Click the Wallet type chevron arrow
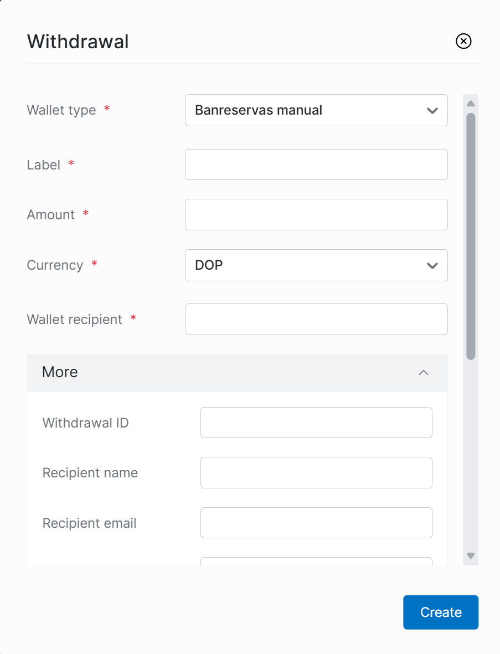The image size is (500, 654). click(x=432, y=111)
